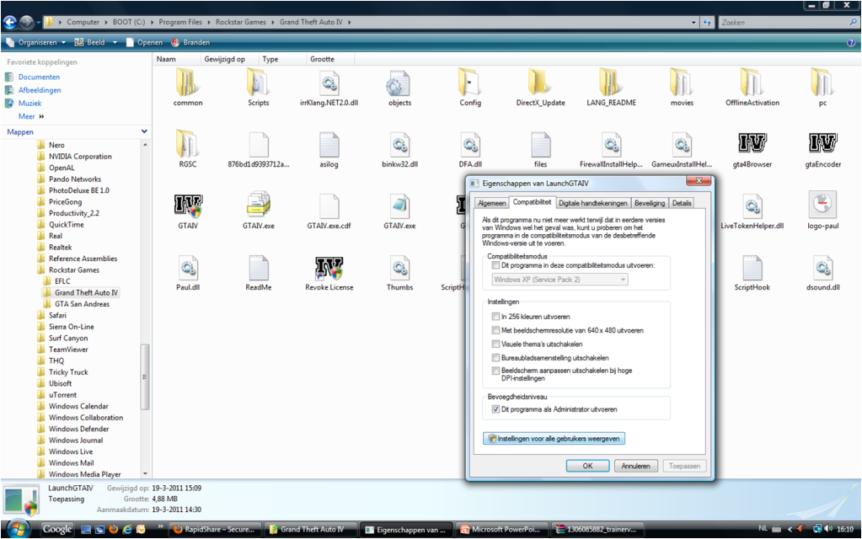The image size is (862, 539).
Task: Click the folder tree vertical scrollbar
Action: pyautogui.click(x=145, y=376)
